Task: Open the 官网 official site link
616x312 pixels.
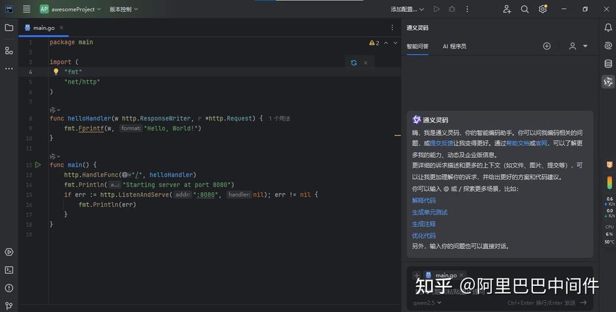Action: (542, 144)
